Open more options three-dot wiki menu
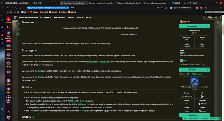The image size is (224, 121). pyautogui.click(x=219, y=17)
